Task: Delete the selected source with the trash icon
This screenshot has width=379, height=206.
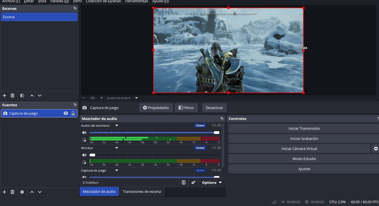Action: (12, 192)
